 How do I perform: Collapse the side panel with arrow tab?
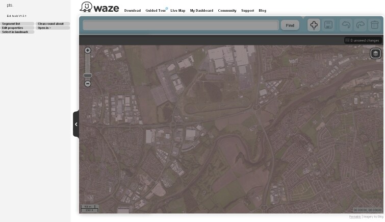(x=76, y=124)
